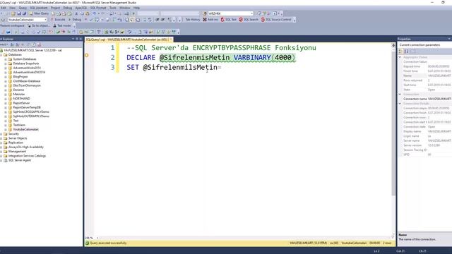Expand the YoutubeCalismalari database node
Screen dimensions: 452x254
click(6, 129)
